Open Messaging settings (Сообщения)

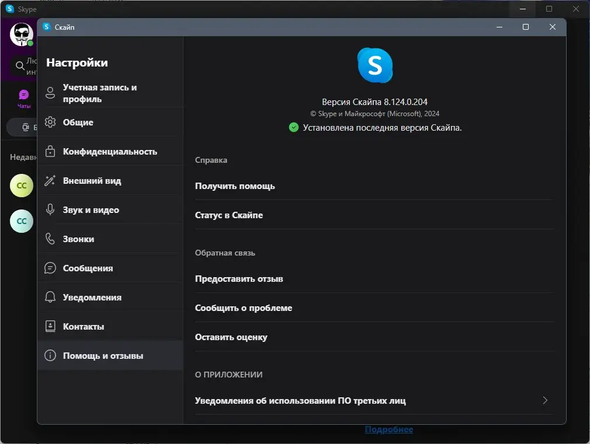[110, 268]
